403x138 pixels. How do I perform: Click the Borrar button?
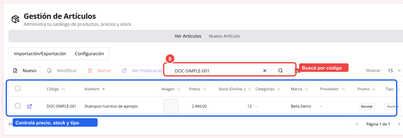pyautogui.click(x=99, y=71)
